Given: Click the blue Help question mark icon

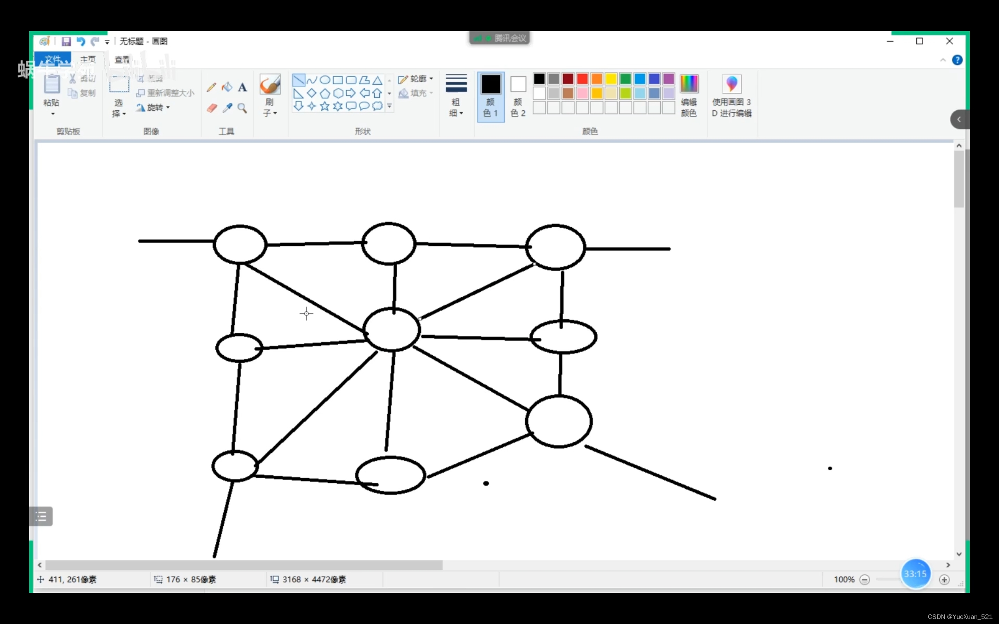Looking at the screenshot, I should pyautogui.click(x=957, y=60).
